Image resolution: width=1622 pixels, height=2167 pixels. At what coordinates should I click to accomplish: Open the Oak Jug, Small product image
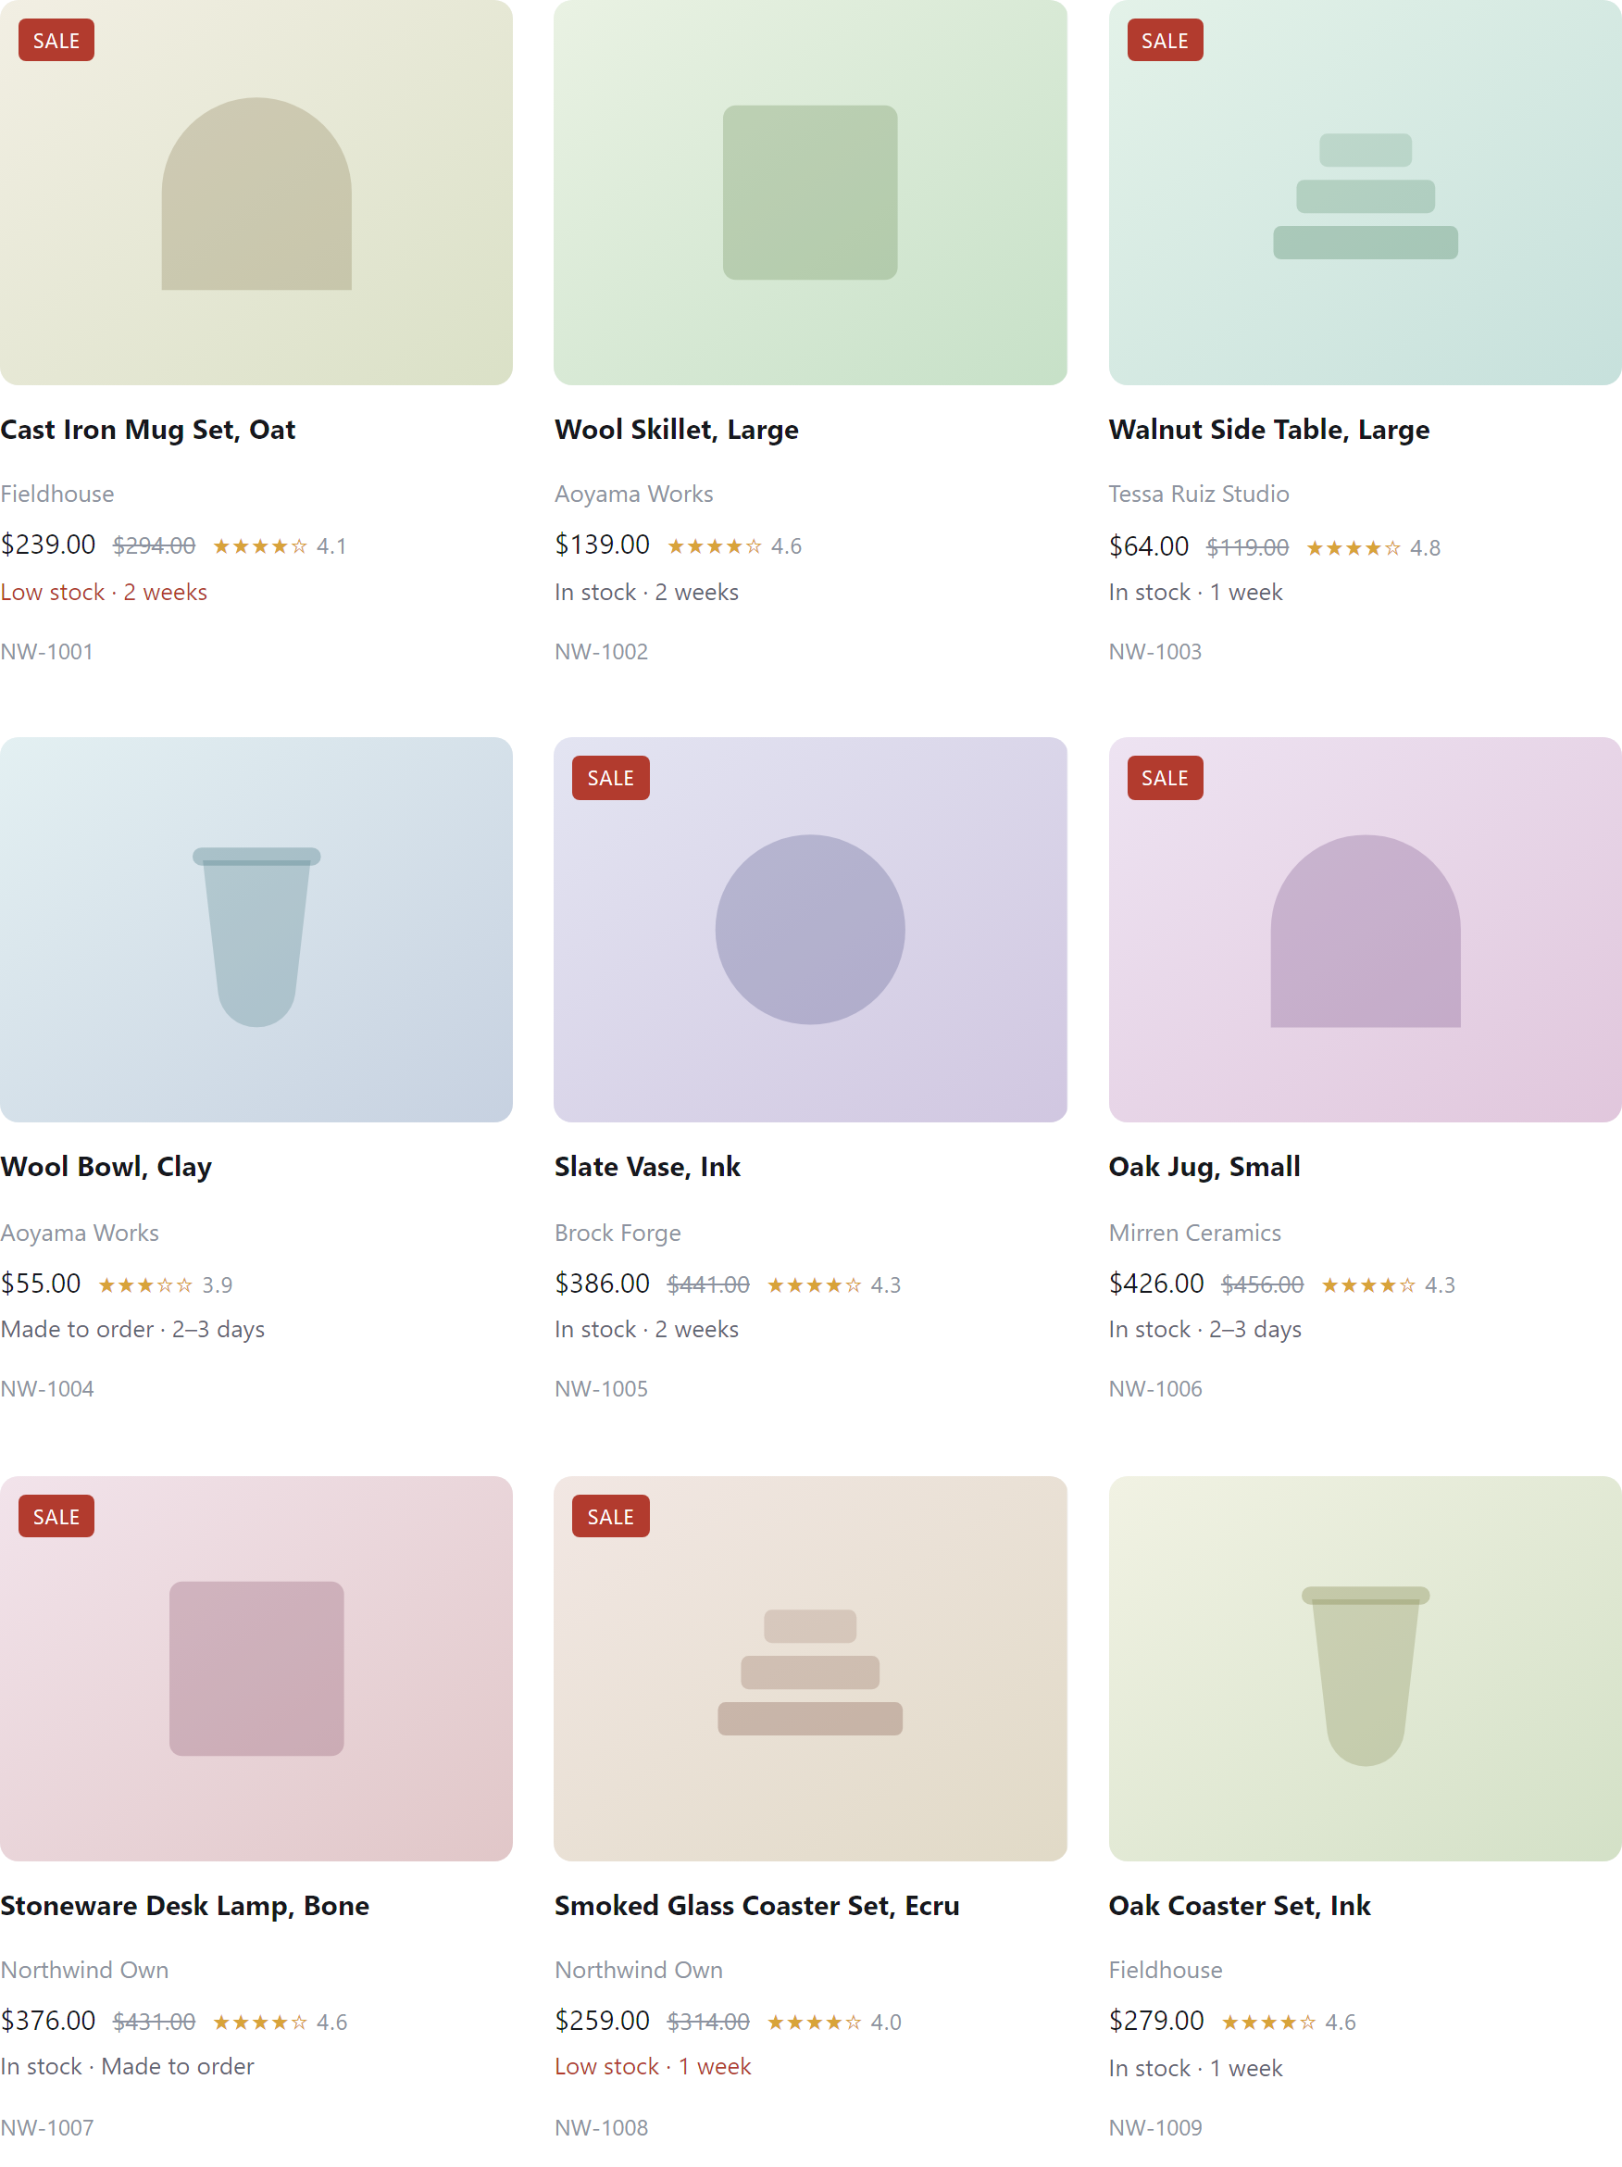1365,930
